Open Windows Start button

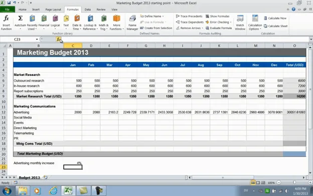(7, 191)
